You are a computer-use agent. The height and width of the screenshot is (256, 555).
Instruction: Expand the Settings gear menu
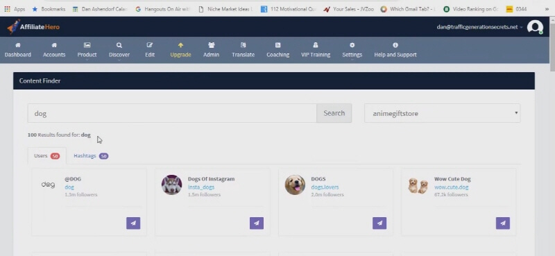pyautogui.click(x=352, y=51)
